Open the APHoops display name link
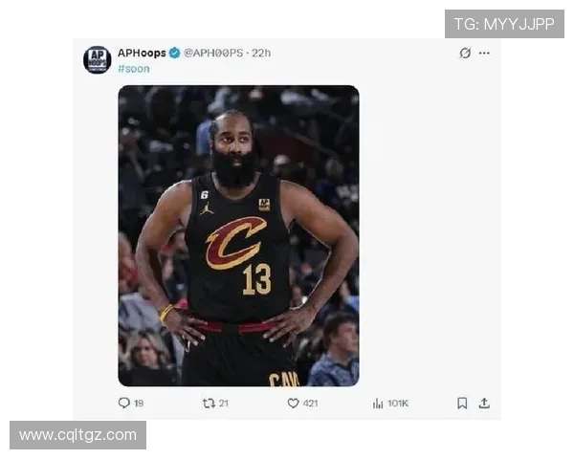Screen dimensions: 574x459 [142, 54]
